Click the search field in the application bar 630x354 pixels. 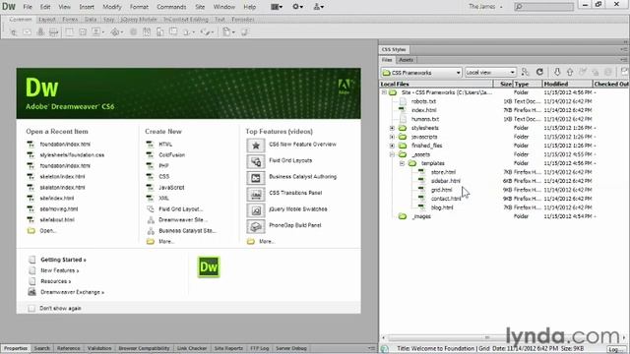[x=544, y=7]
